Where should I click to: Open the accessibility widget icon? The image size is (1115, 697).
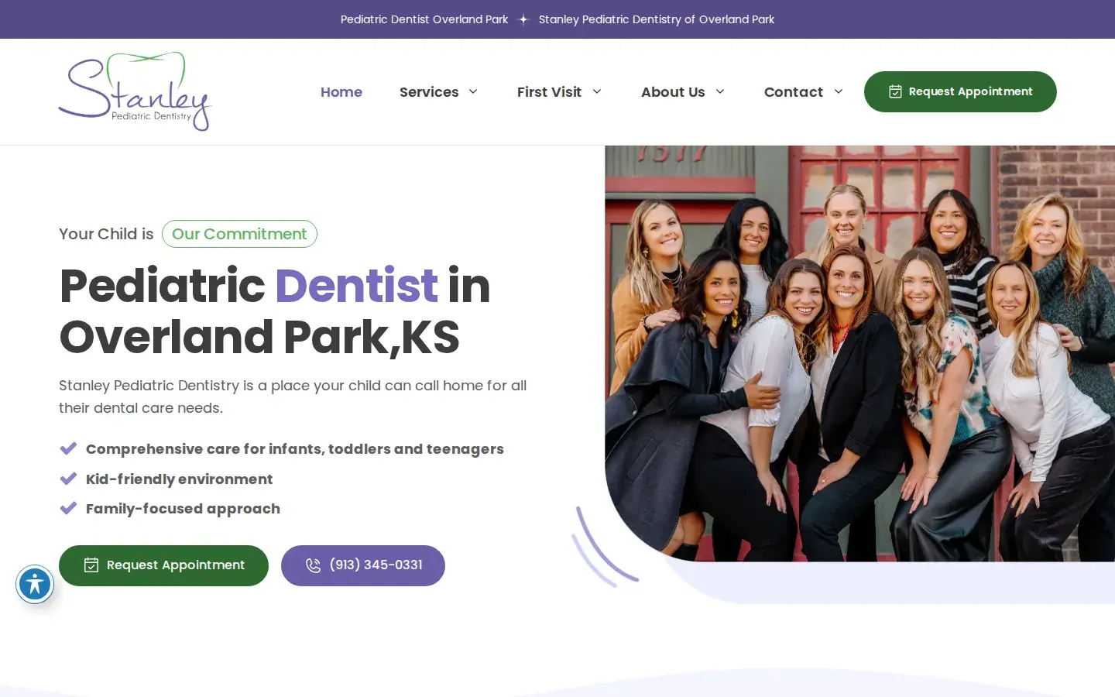(x=35, y=585)
